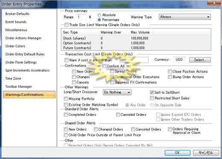
Task: Choose the Percentage radio option
Action: [99, 20]
